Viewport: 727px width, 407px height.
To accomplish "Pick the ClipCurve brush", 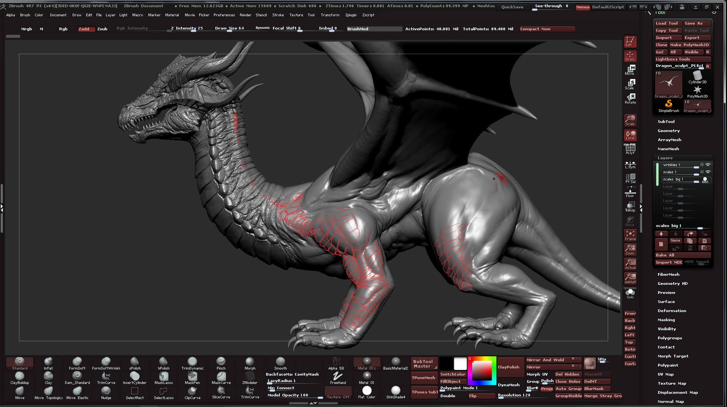I will click(192, 393).
